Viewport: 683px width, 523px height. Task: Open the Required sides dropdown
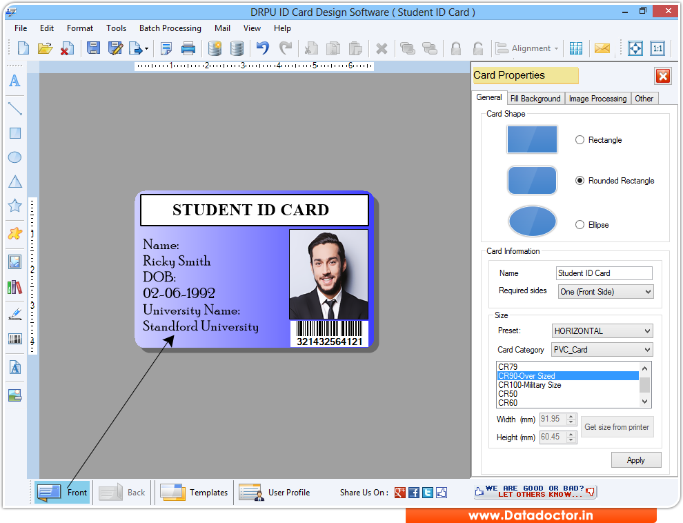tap(606, 292)
